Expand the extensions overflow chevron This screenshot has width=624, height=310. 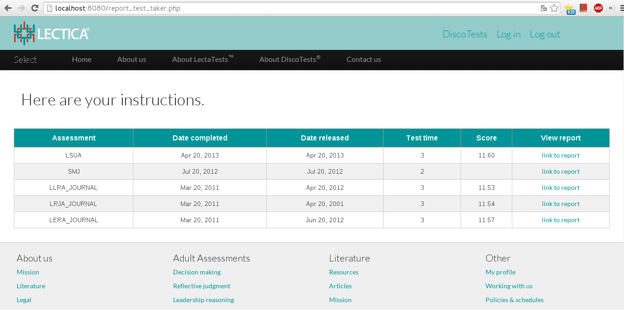(611, 8)
